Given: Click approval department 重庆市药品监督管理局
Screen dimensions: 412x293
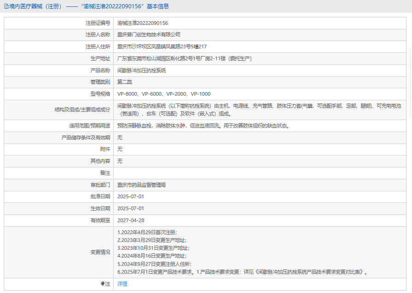Looking at the screenshot, I should [x=141, y=185].
